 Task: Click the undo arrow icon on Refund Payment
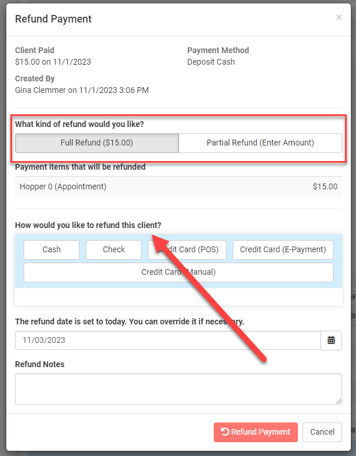point(225,432)
